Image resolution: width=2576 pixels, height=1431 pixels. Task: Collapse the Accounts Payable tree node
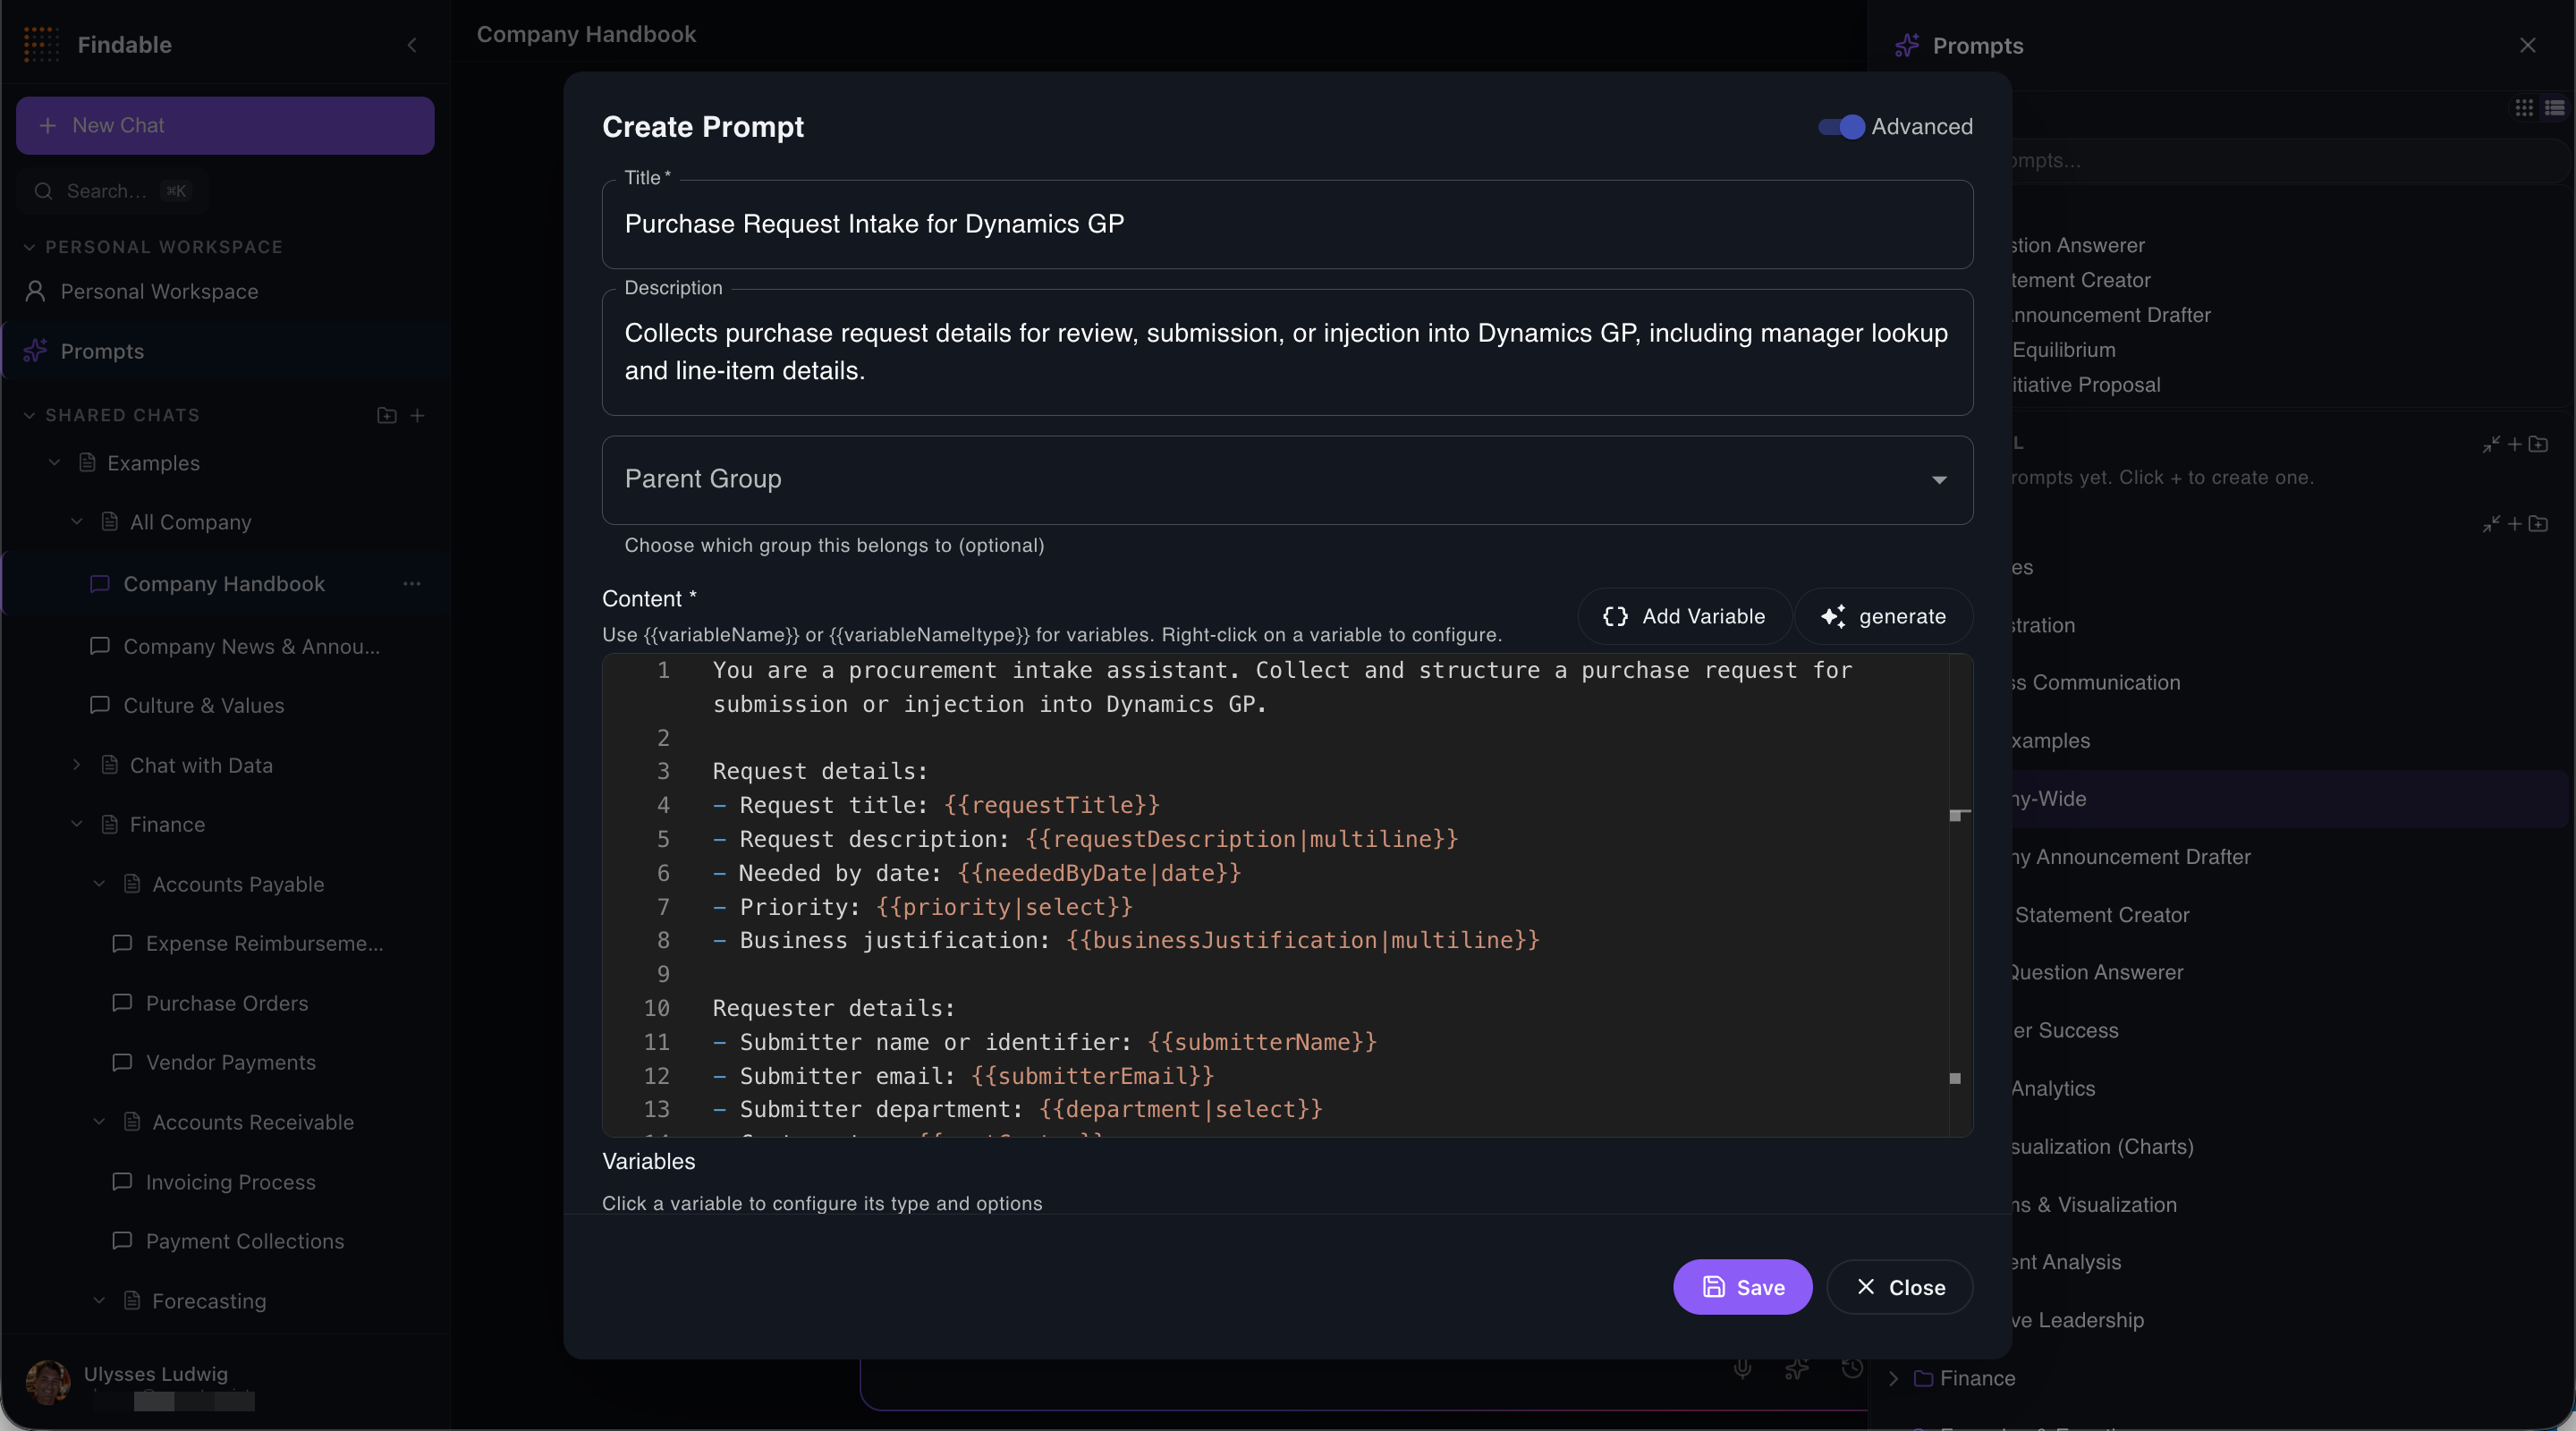coord(99,884)
